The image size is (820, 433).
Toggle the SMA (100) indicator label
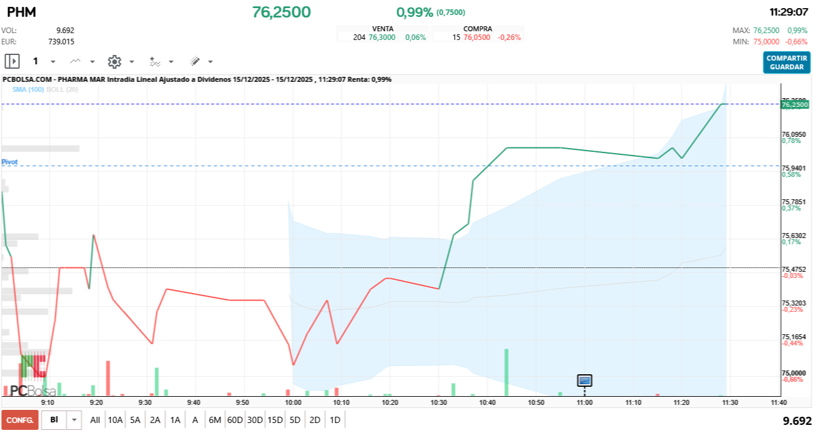point(28,89)
